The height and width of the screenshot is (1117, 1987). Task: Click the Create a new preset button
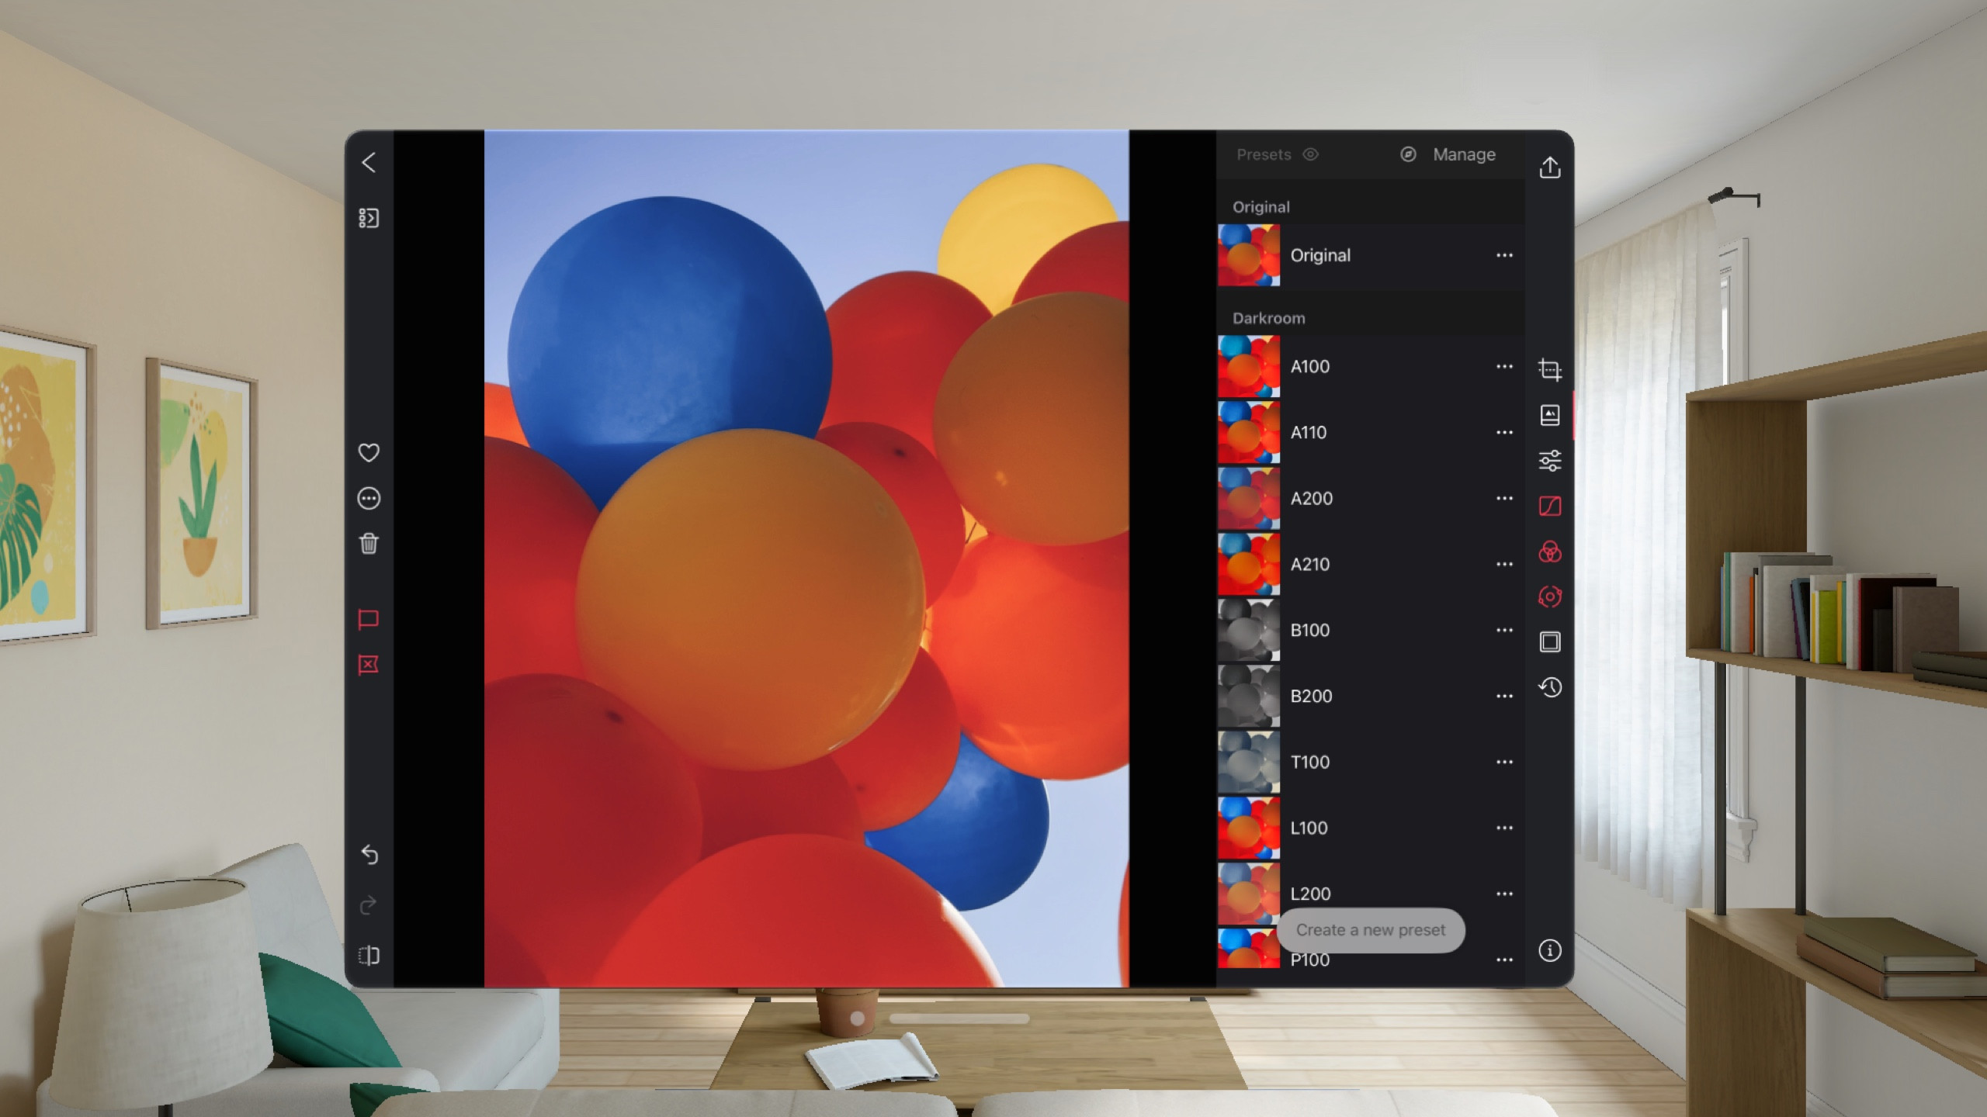pyautogui.click(x=1369, y=930)
